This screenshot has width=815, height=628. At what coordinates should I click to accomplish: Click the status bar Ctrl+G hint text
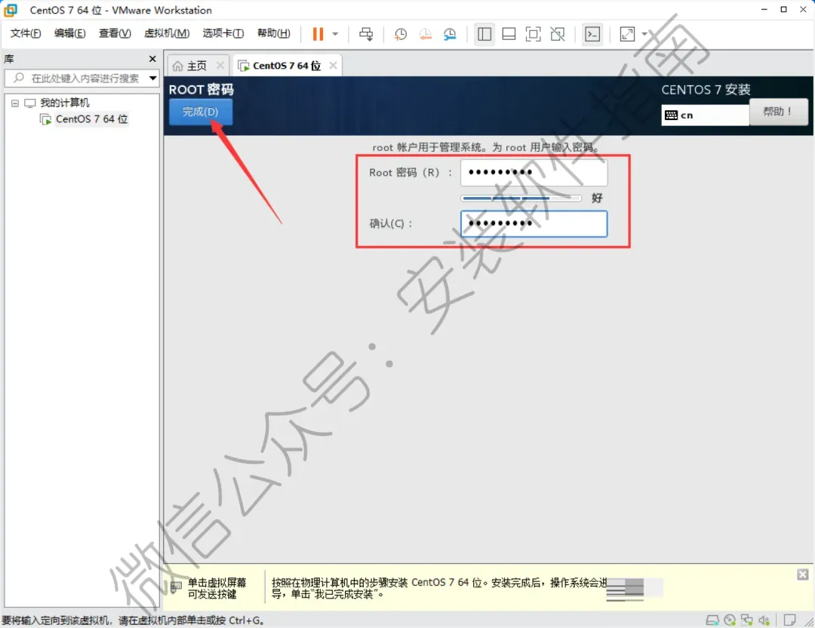pyautogui.click(x=133, y=620)
